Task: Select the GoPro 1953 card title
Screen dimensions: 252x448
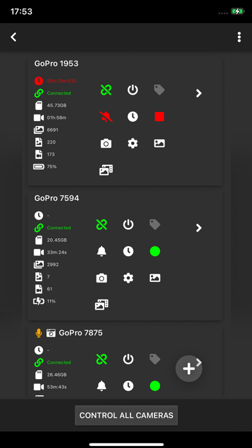Action: click(x=56, y=64)
